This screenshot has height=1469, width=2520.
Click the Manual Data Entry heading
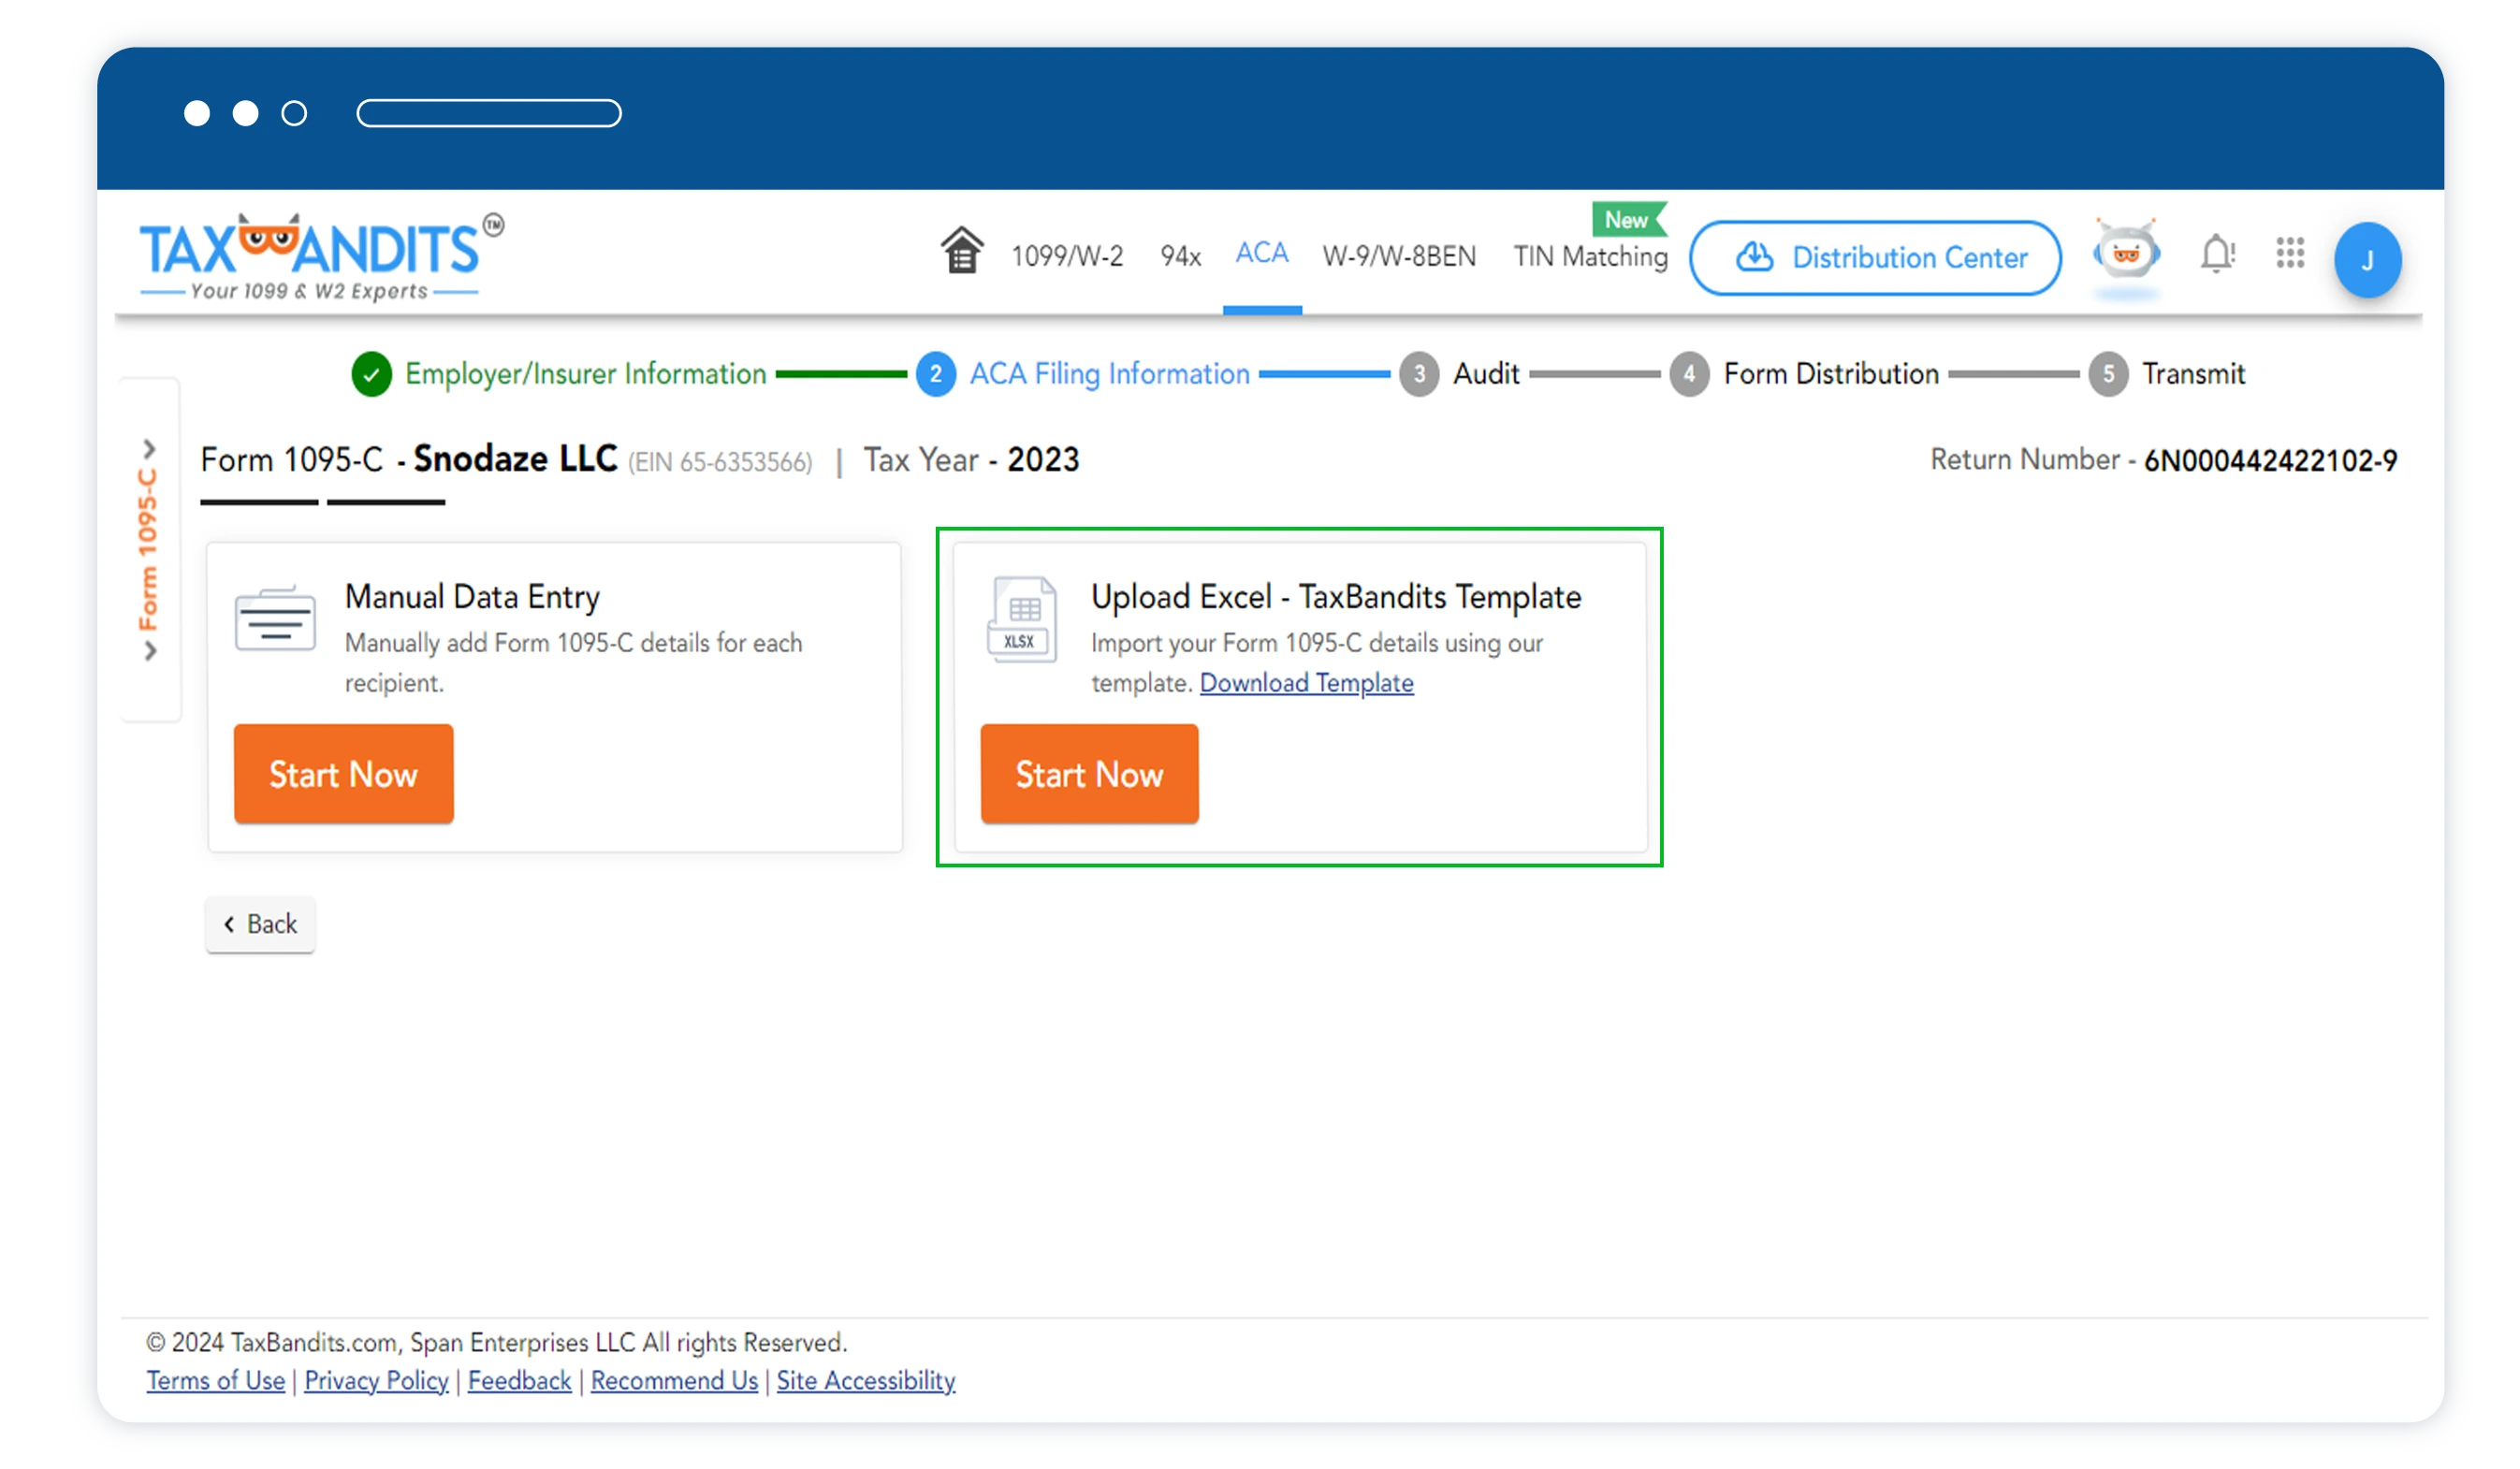click(472, 597)
